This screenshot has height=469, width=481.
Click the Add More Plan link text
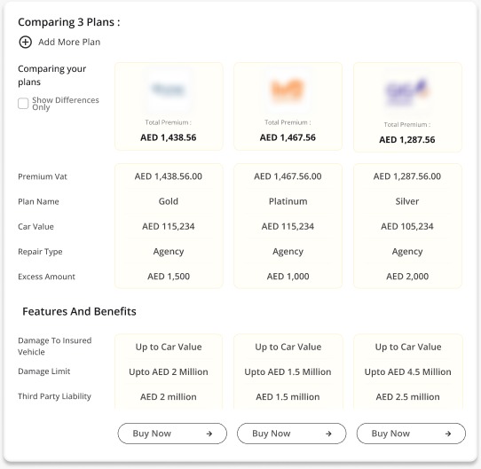coord(69,42)
